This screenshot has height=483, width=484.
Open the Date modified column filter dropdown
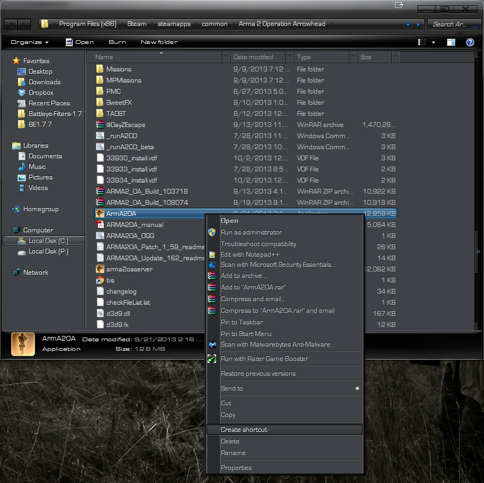tap(289, 57)
